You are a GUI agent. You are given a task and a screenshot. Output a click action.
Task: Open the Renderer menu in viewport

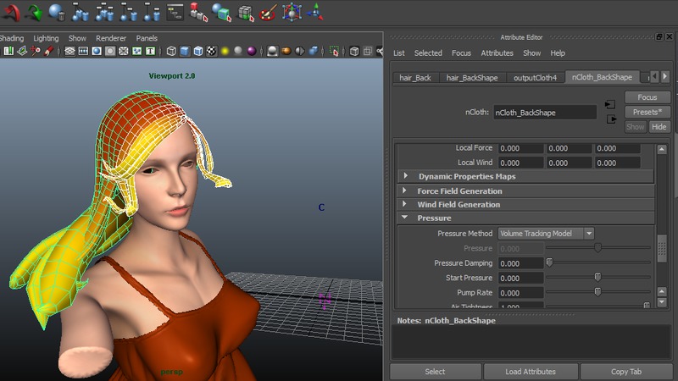(x=110, y=38)
